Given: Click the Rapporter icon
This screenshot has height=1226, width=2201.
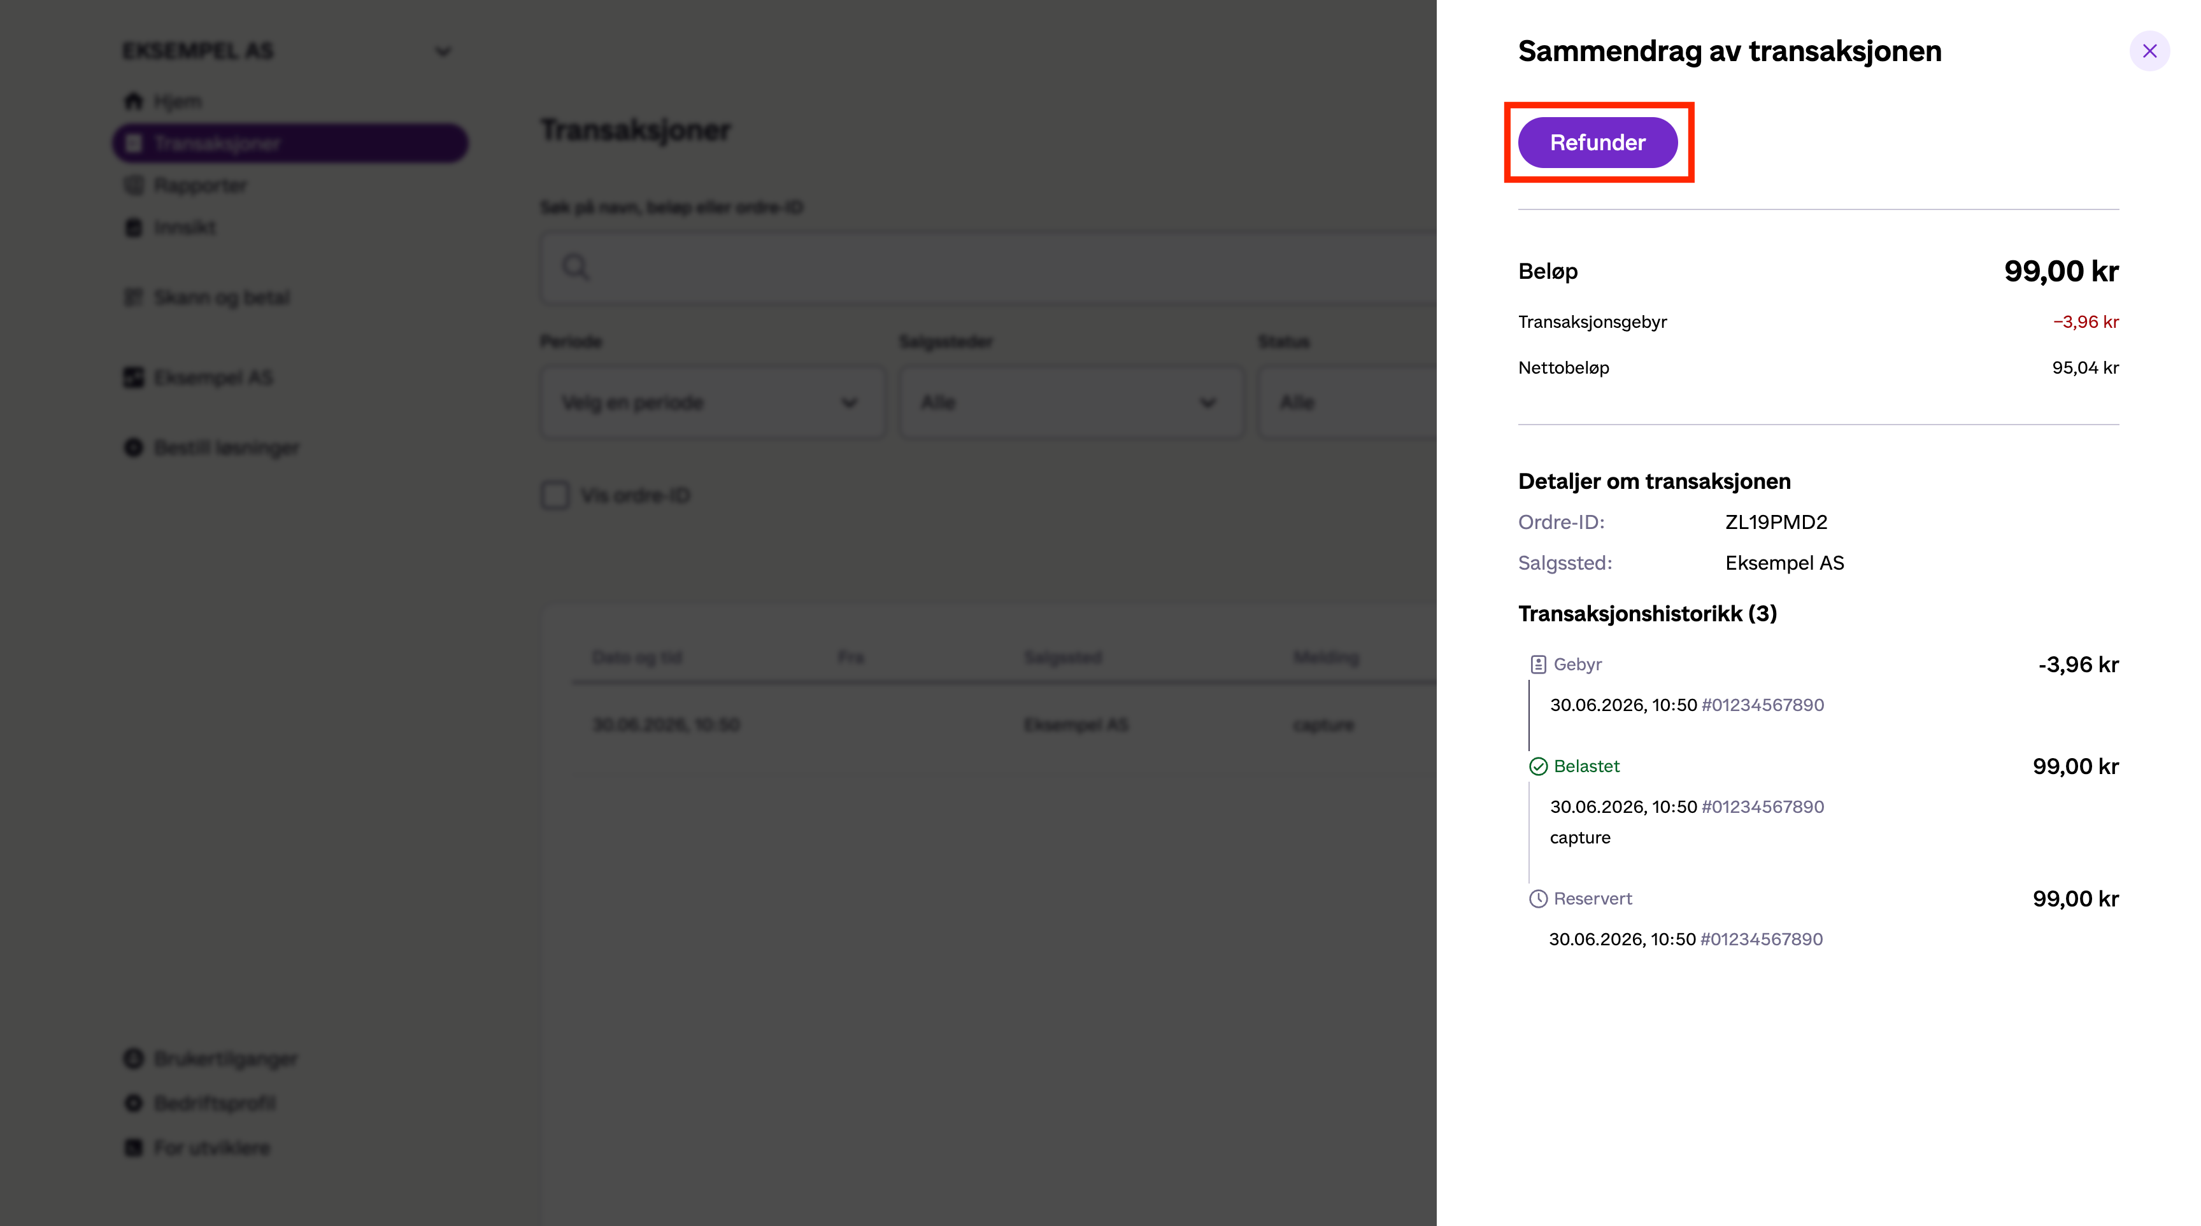Looking at the screenshot, I should pyautogui.click(x=133, y=185).
